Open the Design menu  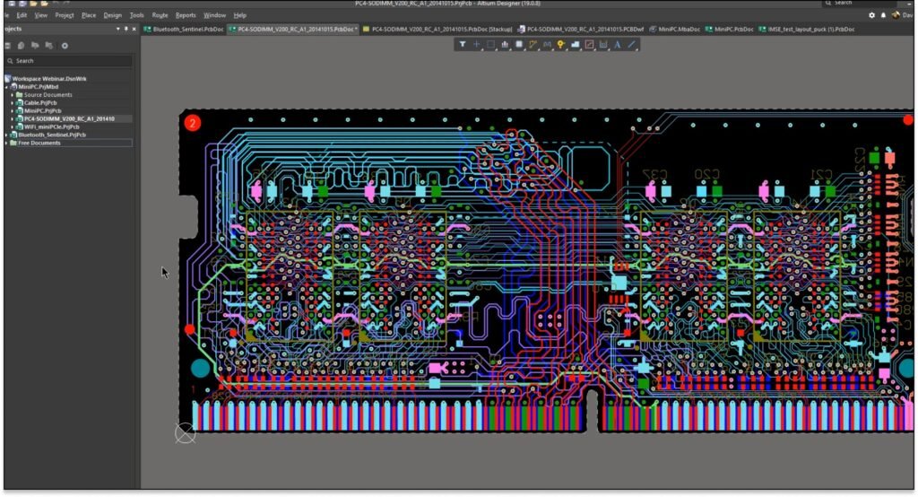coord(112,15)
